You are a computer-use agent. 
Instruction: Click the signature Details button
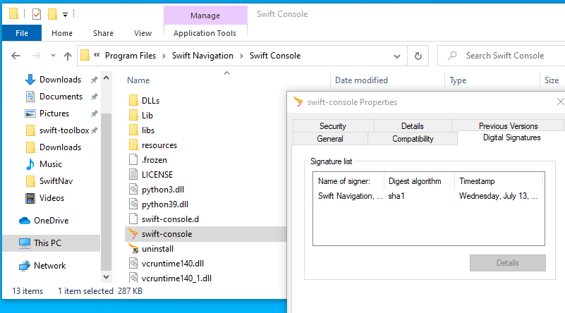tap(507, 263)
